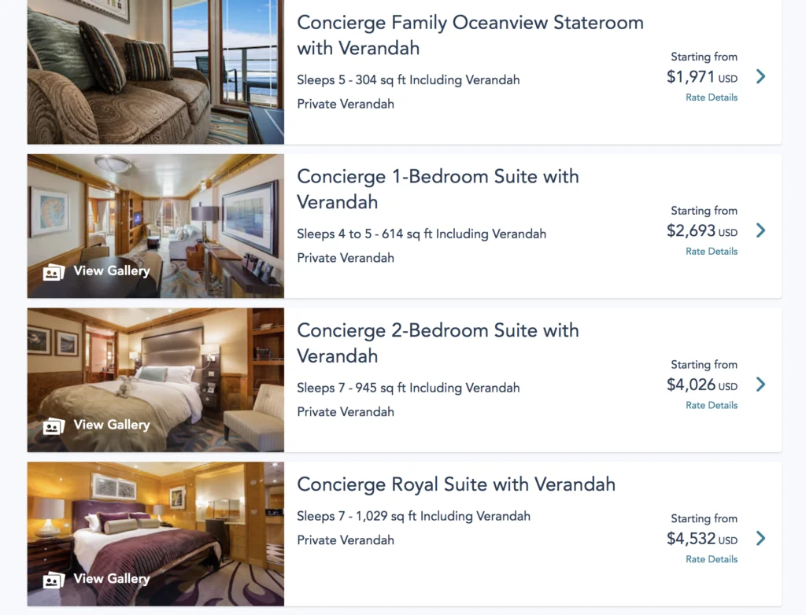Select Concierge Royal Suite with Verandah title
The height and width of the screenshot is (615, 806).
click(x=456, y=484)
